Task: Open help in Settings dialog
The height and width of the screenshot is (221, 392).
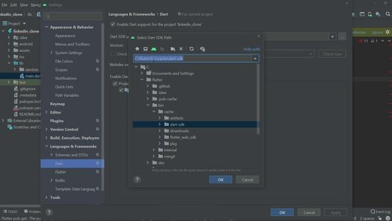Action: coord(49,212)
